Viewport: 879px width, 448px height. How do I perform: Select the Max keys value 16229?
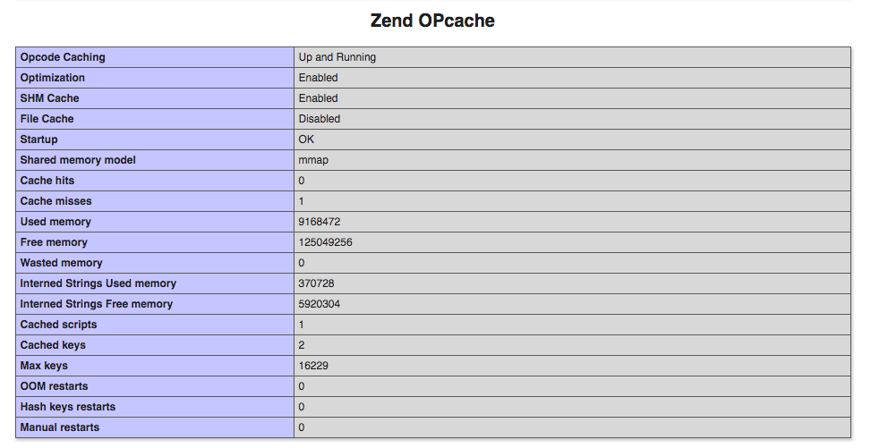[x=313, y=366]
